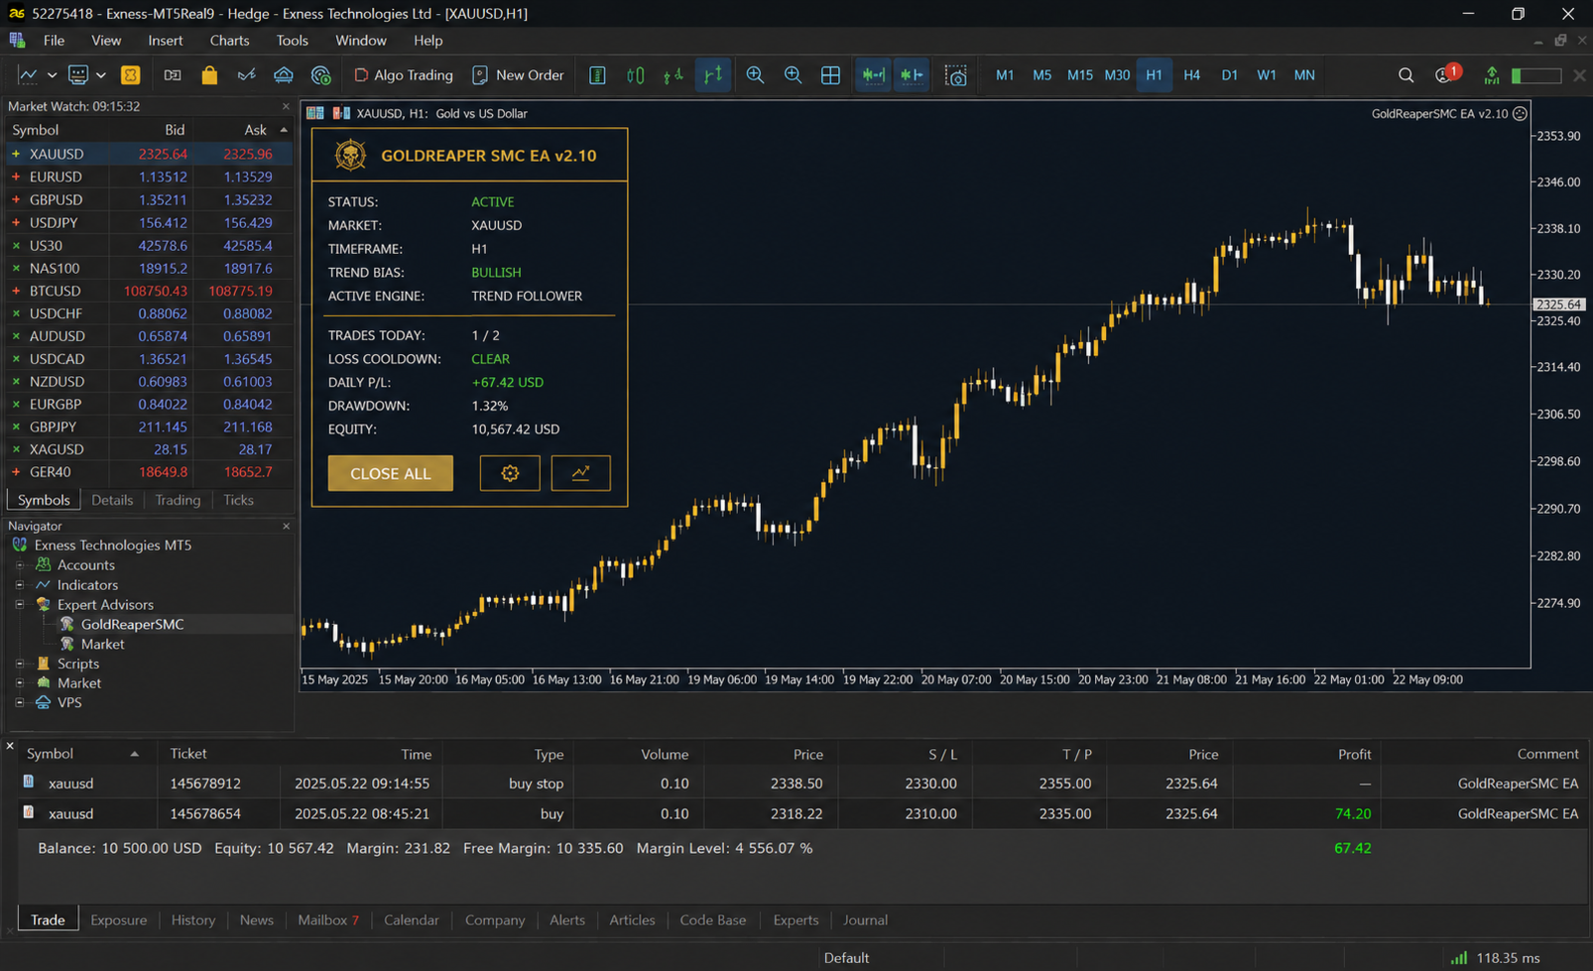Open EA settings gear button
The width and height of the screenshot is (1593, 971).
510,473
